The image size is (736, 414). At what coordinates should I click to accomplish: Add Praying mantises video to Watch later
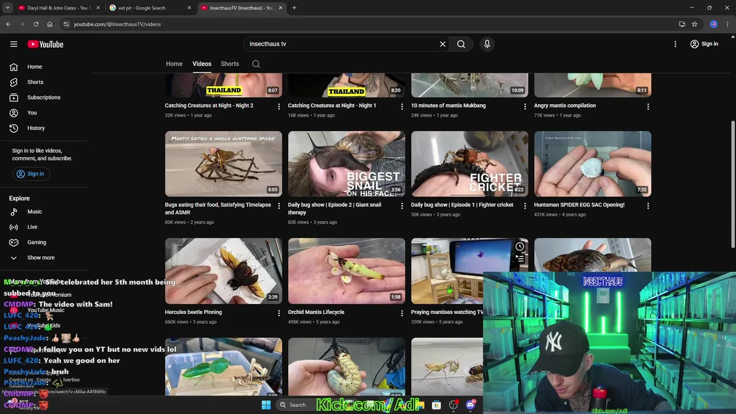click(520, 247)
